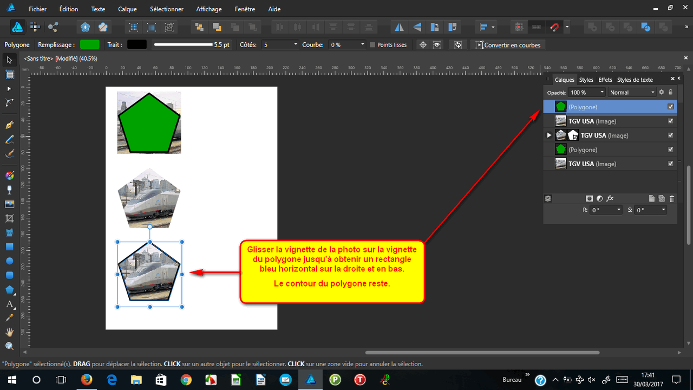Open the S shear angle dropdown

click(663, 210)
